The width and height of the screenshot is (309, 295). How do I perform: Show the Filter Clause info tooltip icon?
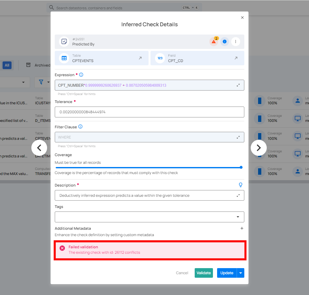pyautogui.click(x=80, y=127)
